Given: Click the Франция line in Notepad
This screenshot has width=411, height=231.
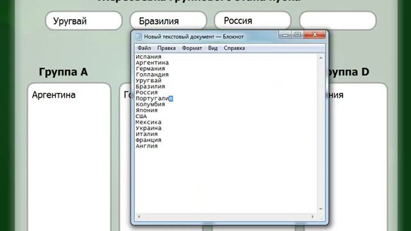Looking at the screenshot, I should pyautogui.click(x=148, y=140).
